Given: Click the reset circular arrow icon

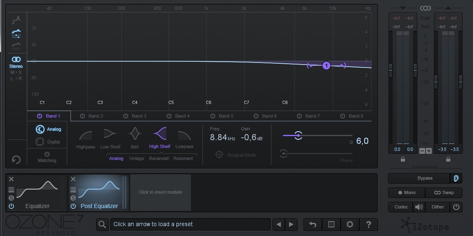Looking at the screenshot, I should [16, 160].
